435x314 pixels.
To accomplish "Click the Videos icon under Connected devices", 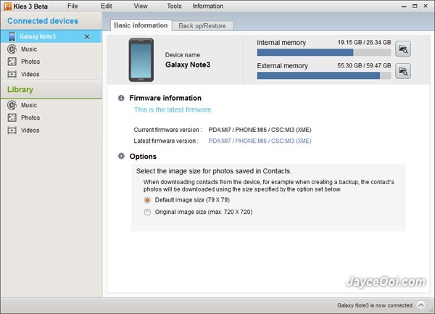I will point(12,75).
